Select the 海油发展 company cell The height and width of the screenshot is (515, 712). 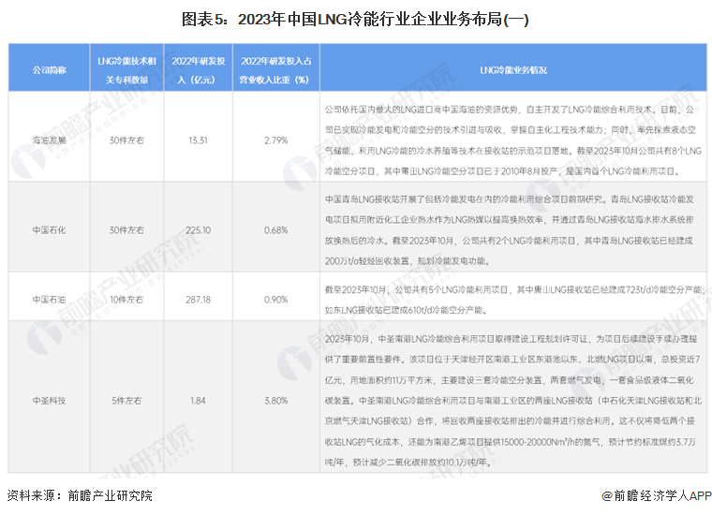tap(49, 140)
